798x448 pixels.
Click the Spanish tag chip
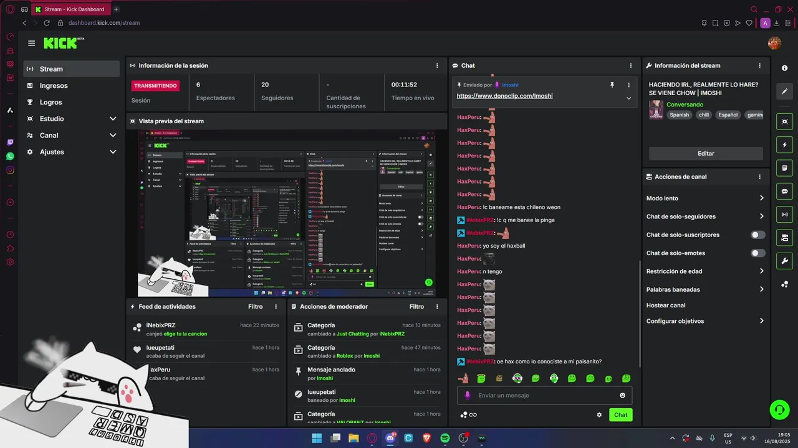[679, 115]
